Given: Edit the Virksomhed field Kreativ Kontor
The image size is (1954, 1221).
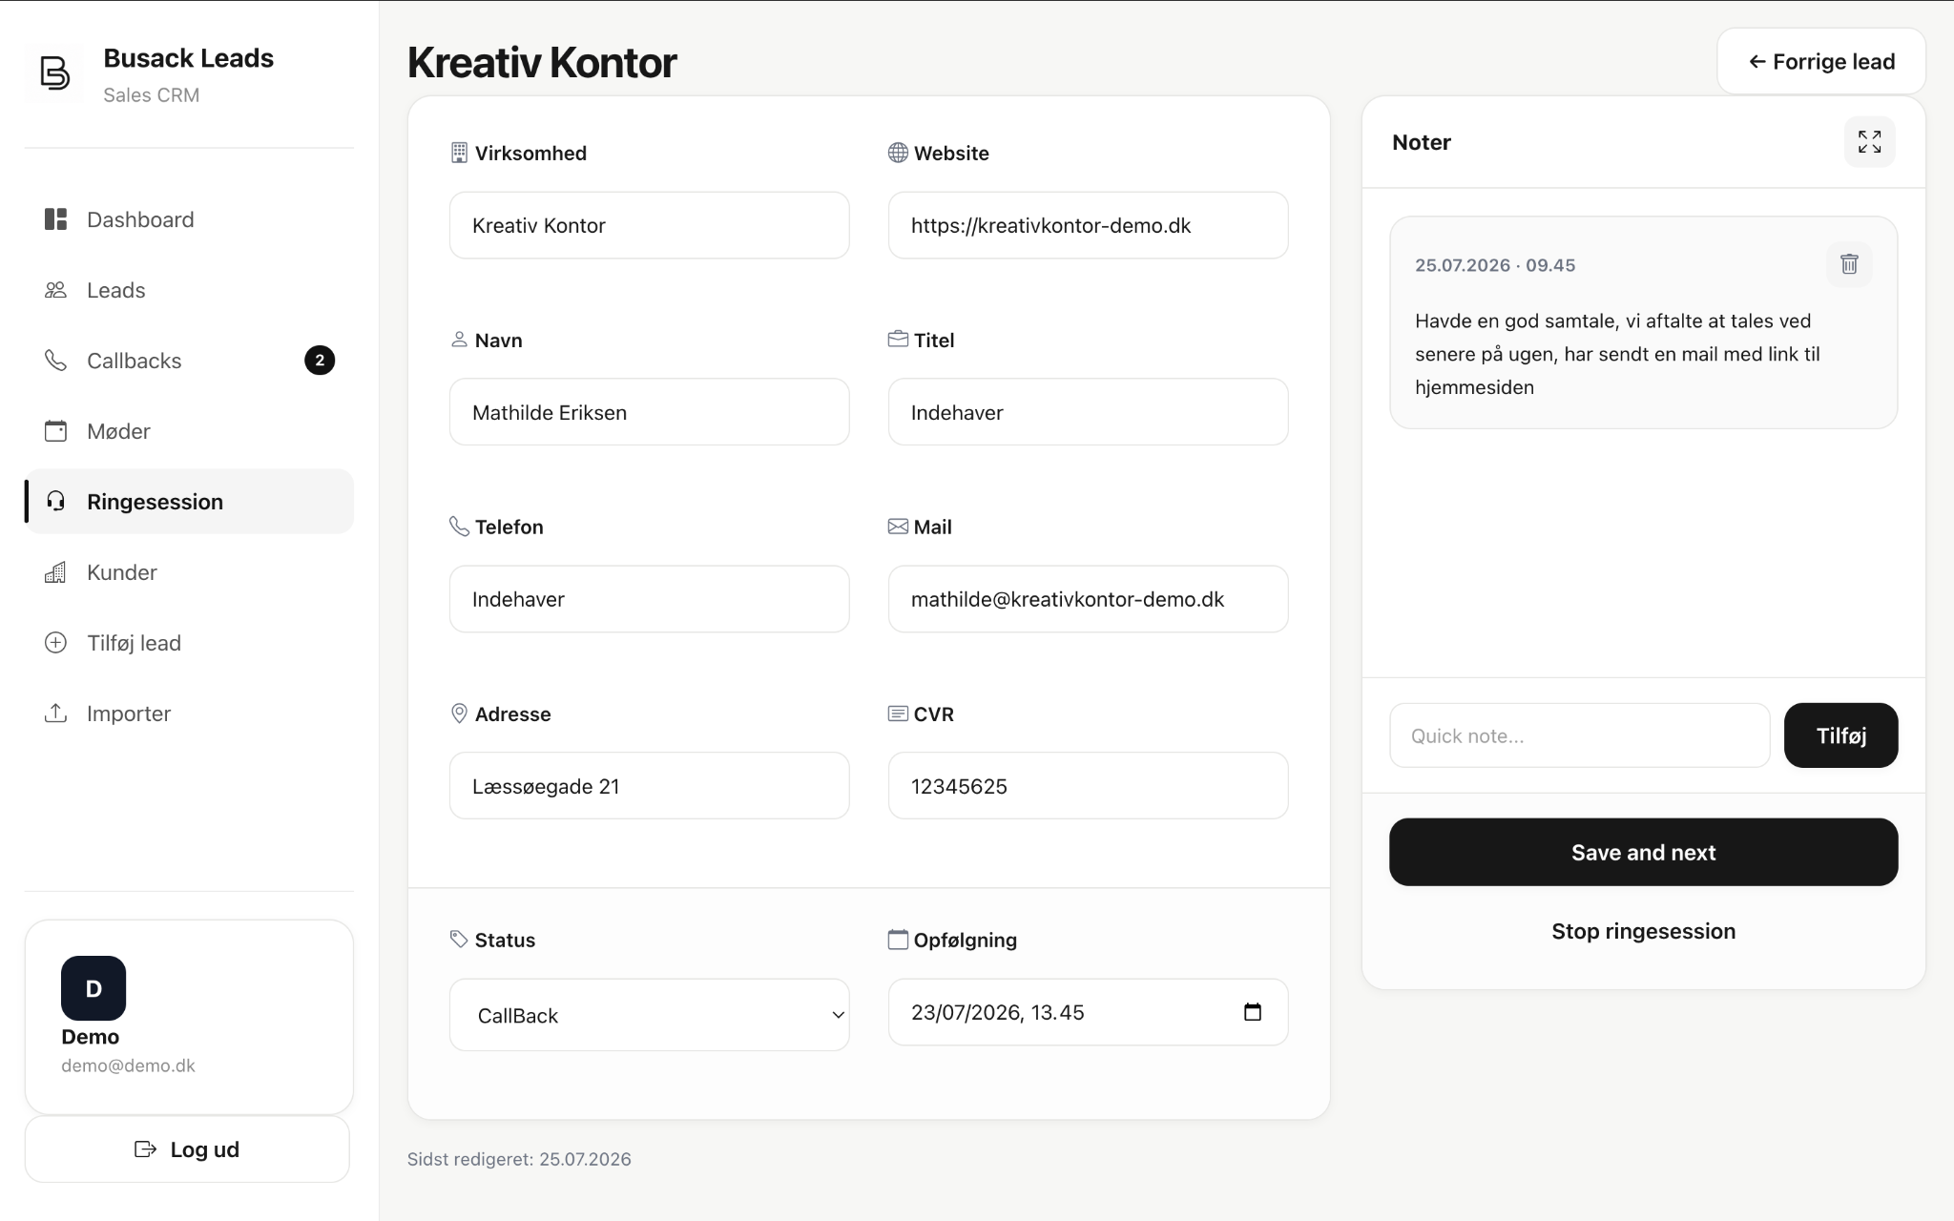Looking at the screenshot, I should (649, 225).
